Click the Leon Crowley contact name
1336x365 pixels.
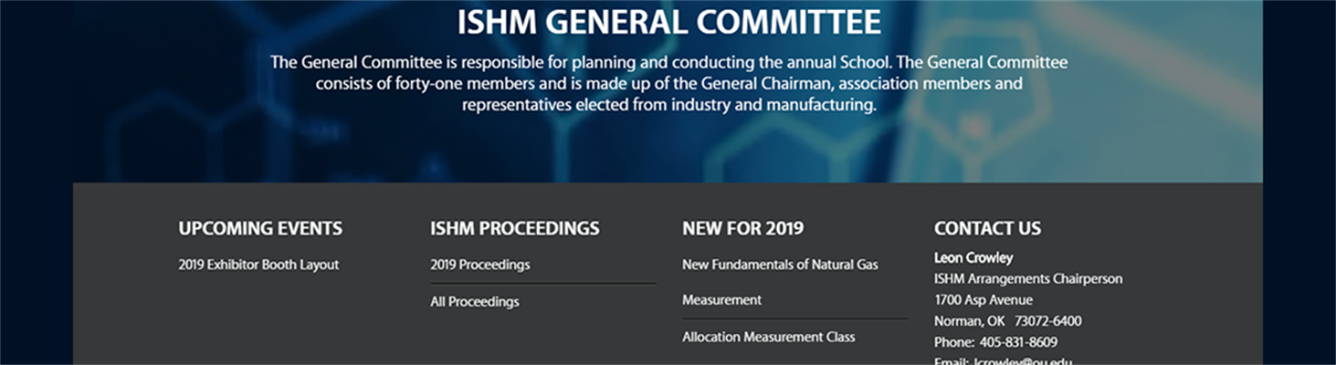point(973,257)
